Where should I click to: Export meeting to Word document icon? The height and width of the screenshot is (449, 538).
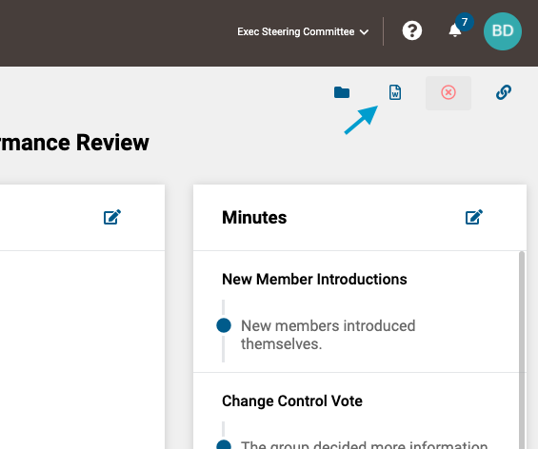pos(395,92)
